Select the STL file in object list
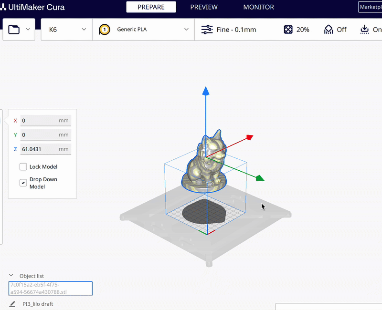382x310 pixels. click(50, 288)
